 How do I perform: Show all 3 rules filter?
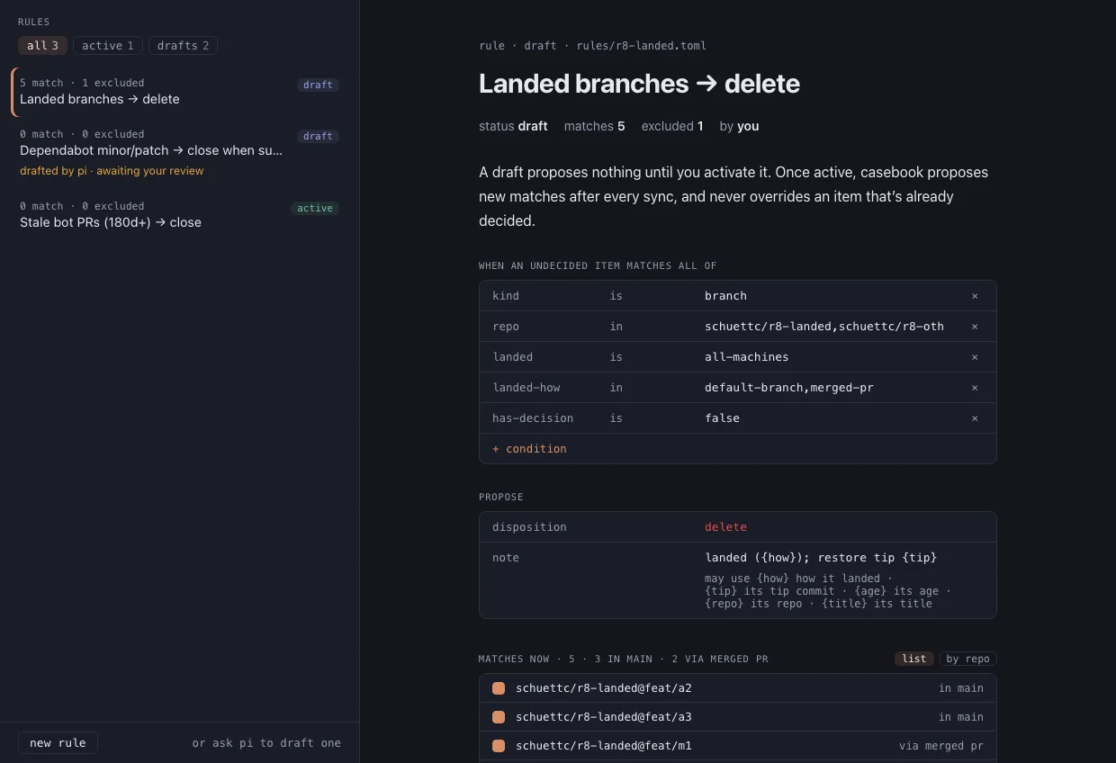(42, 45)
